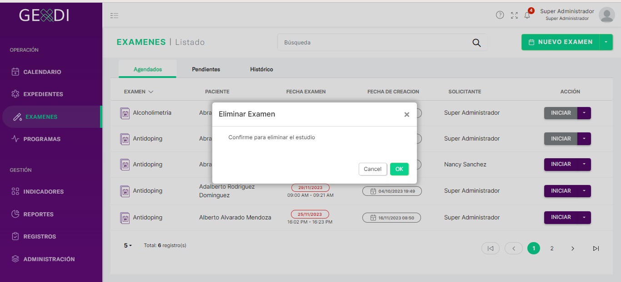Click Iniciar for Adalberto Rodriguez Dominguez
The image size is (621, 282).
click(561, 191)
